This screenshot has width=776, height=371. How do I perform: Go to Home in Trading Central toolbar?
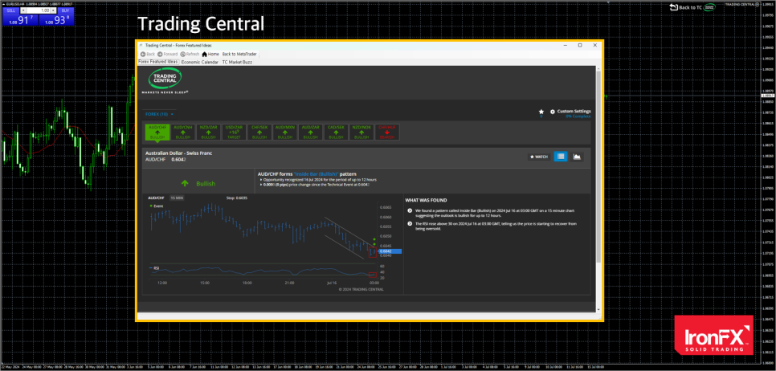(x=210, y=54)
